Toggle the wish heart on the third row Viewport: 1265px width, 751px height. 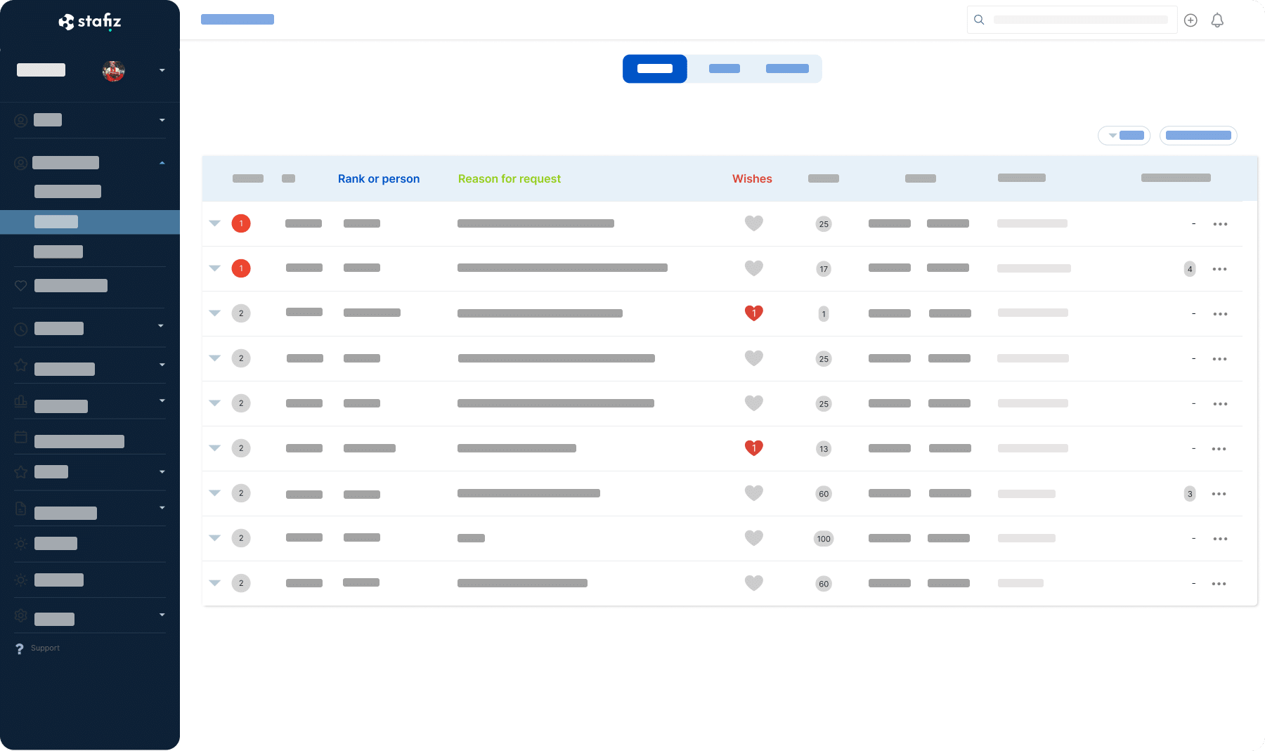(753, 313)
